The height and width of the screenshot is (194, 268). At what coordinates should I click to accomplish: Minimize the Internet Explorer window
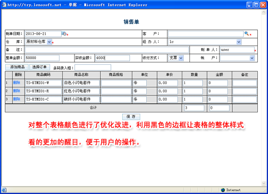point(250,5)
